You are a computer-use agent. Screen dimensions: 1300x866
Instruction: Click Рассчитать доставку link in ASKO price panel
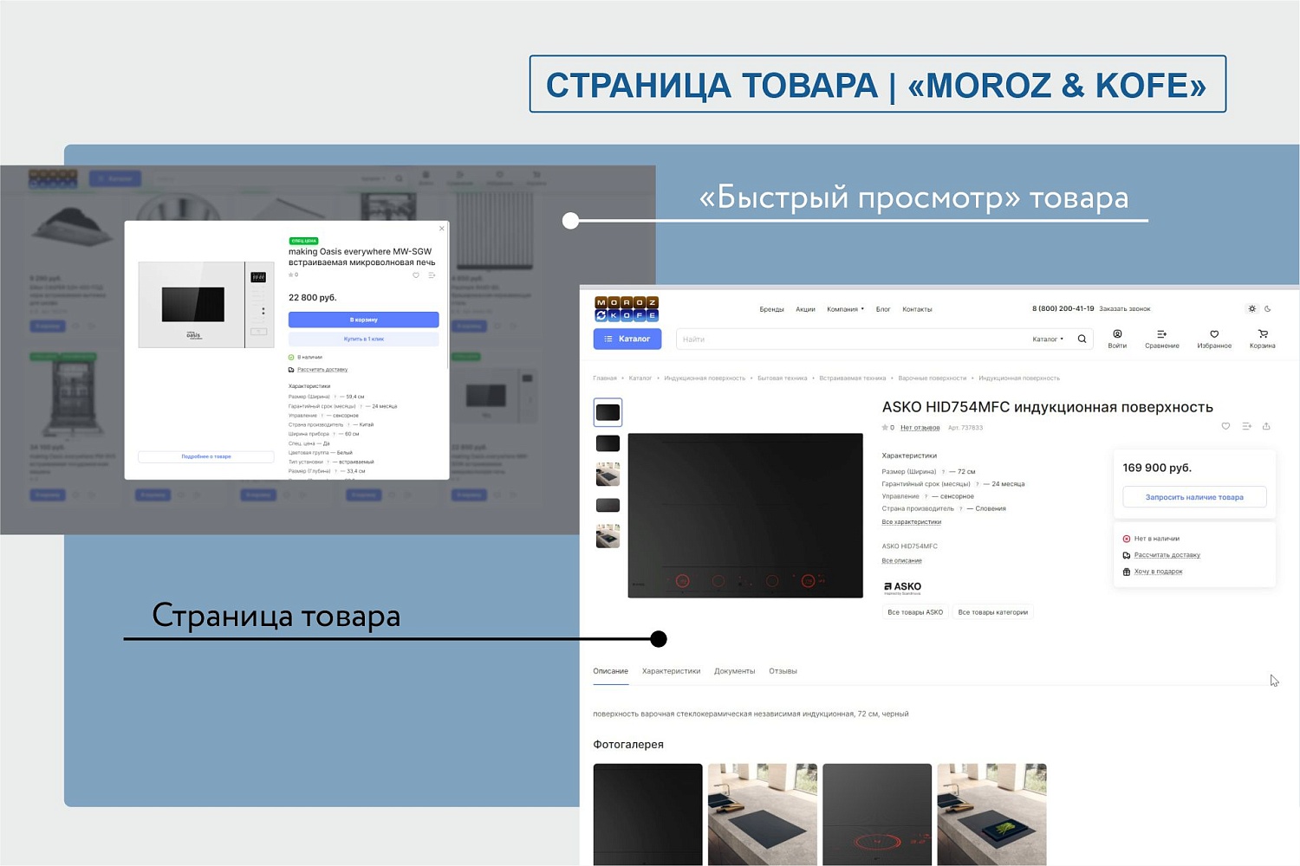[1167, 555]
